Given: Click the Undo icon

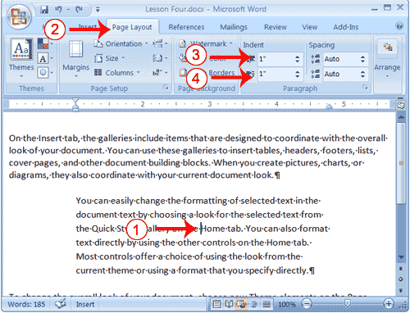Looking at the screenshot, I should (x=58, y=10).
